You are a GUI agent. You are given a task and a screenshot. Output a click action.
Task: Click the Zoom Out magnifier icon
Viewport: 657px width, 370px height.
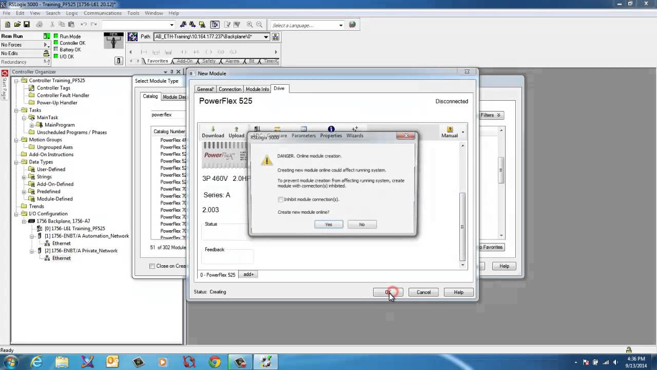(259, 24)
